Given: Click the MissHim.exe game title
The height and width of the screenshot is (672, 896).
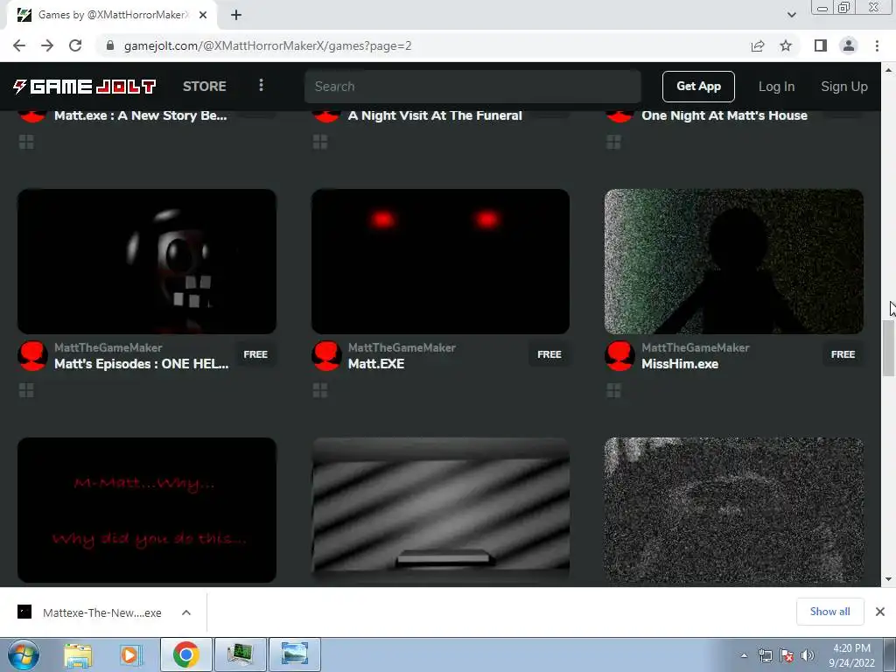Looking at the screenshot, I should click(x=680, y=364).
